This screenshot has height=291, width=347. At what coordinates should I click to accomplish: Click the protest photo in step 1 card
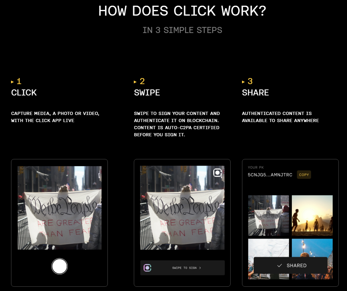click(x=59, y=208)
